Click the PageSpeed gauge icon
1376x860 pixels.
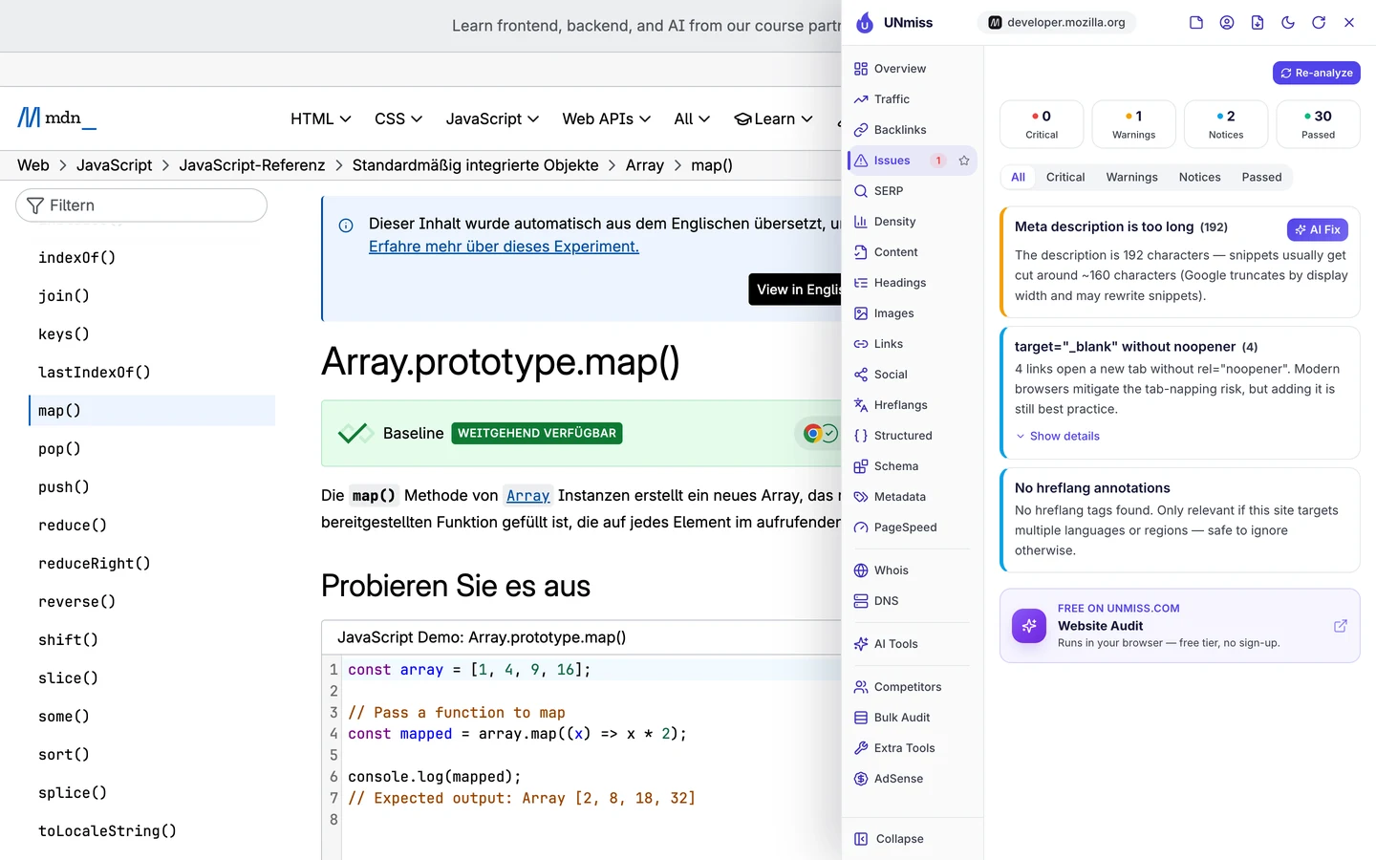pyautogui.click(x=861, y=527)
